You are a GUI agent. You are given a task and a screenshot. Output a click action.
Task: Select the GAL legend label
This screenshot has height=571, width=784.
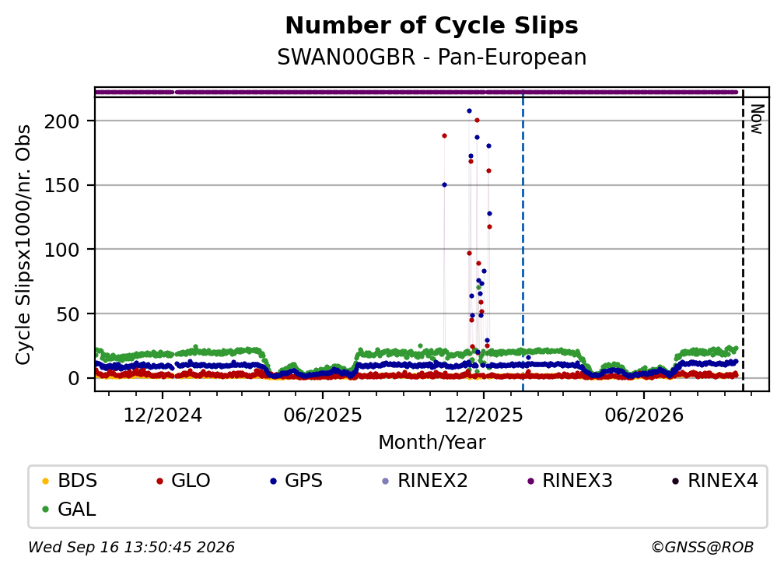(76, 510)
